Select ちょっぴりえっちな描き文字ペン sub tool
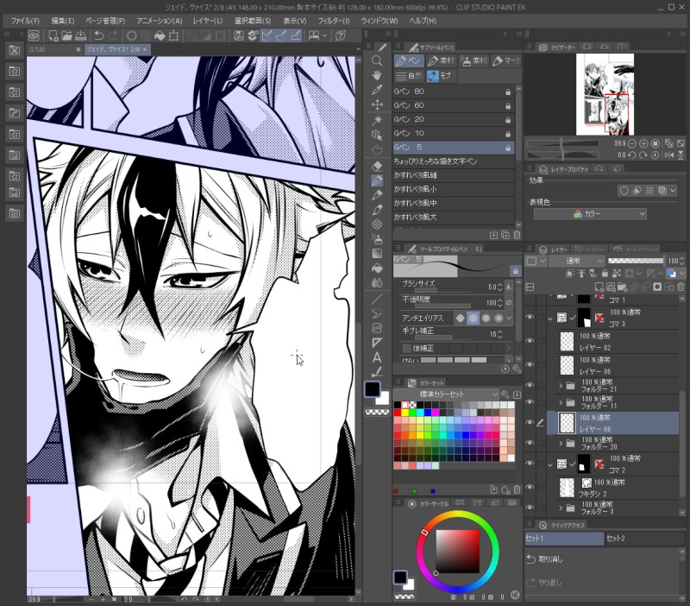This screenshot has height=606, width=690. click(454, 161)
